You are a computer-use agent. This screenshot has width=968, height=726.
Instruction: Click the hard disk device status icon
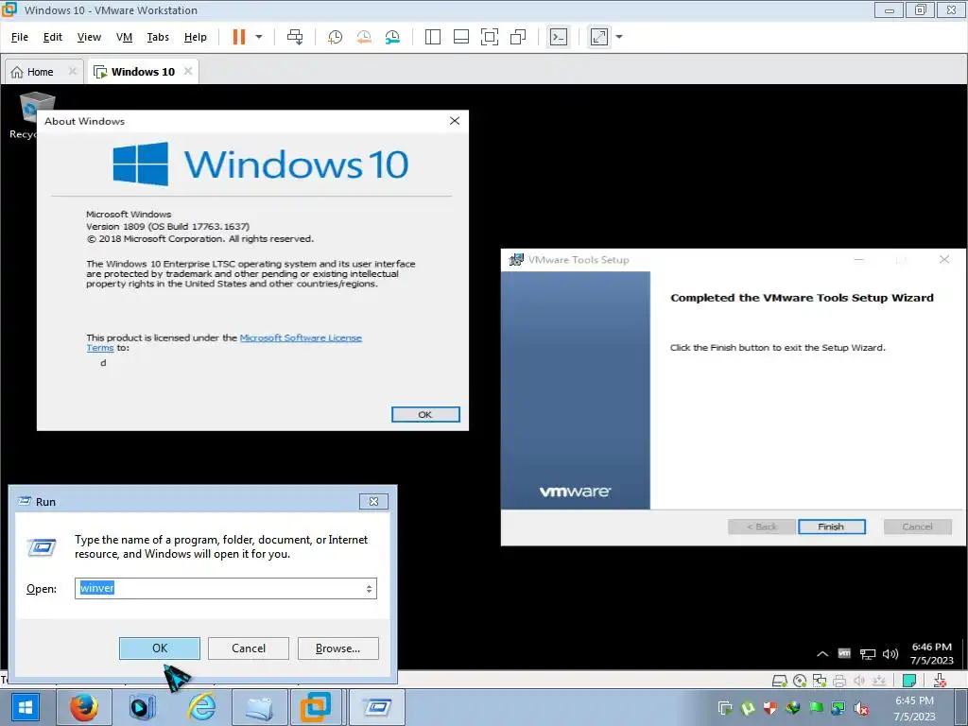click(780, 681)
